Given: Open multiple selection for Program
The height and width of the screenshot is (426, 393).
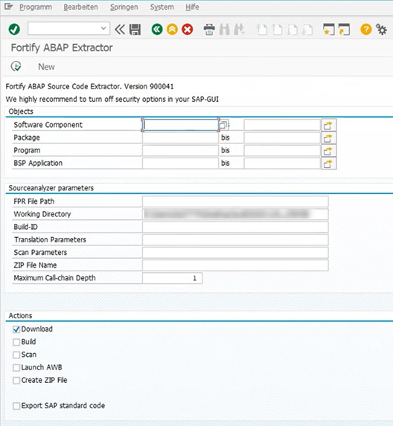Looking at the screenshot, I should click(x=328, y=151).
